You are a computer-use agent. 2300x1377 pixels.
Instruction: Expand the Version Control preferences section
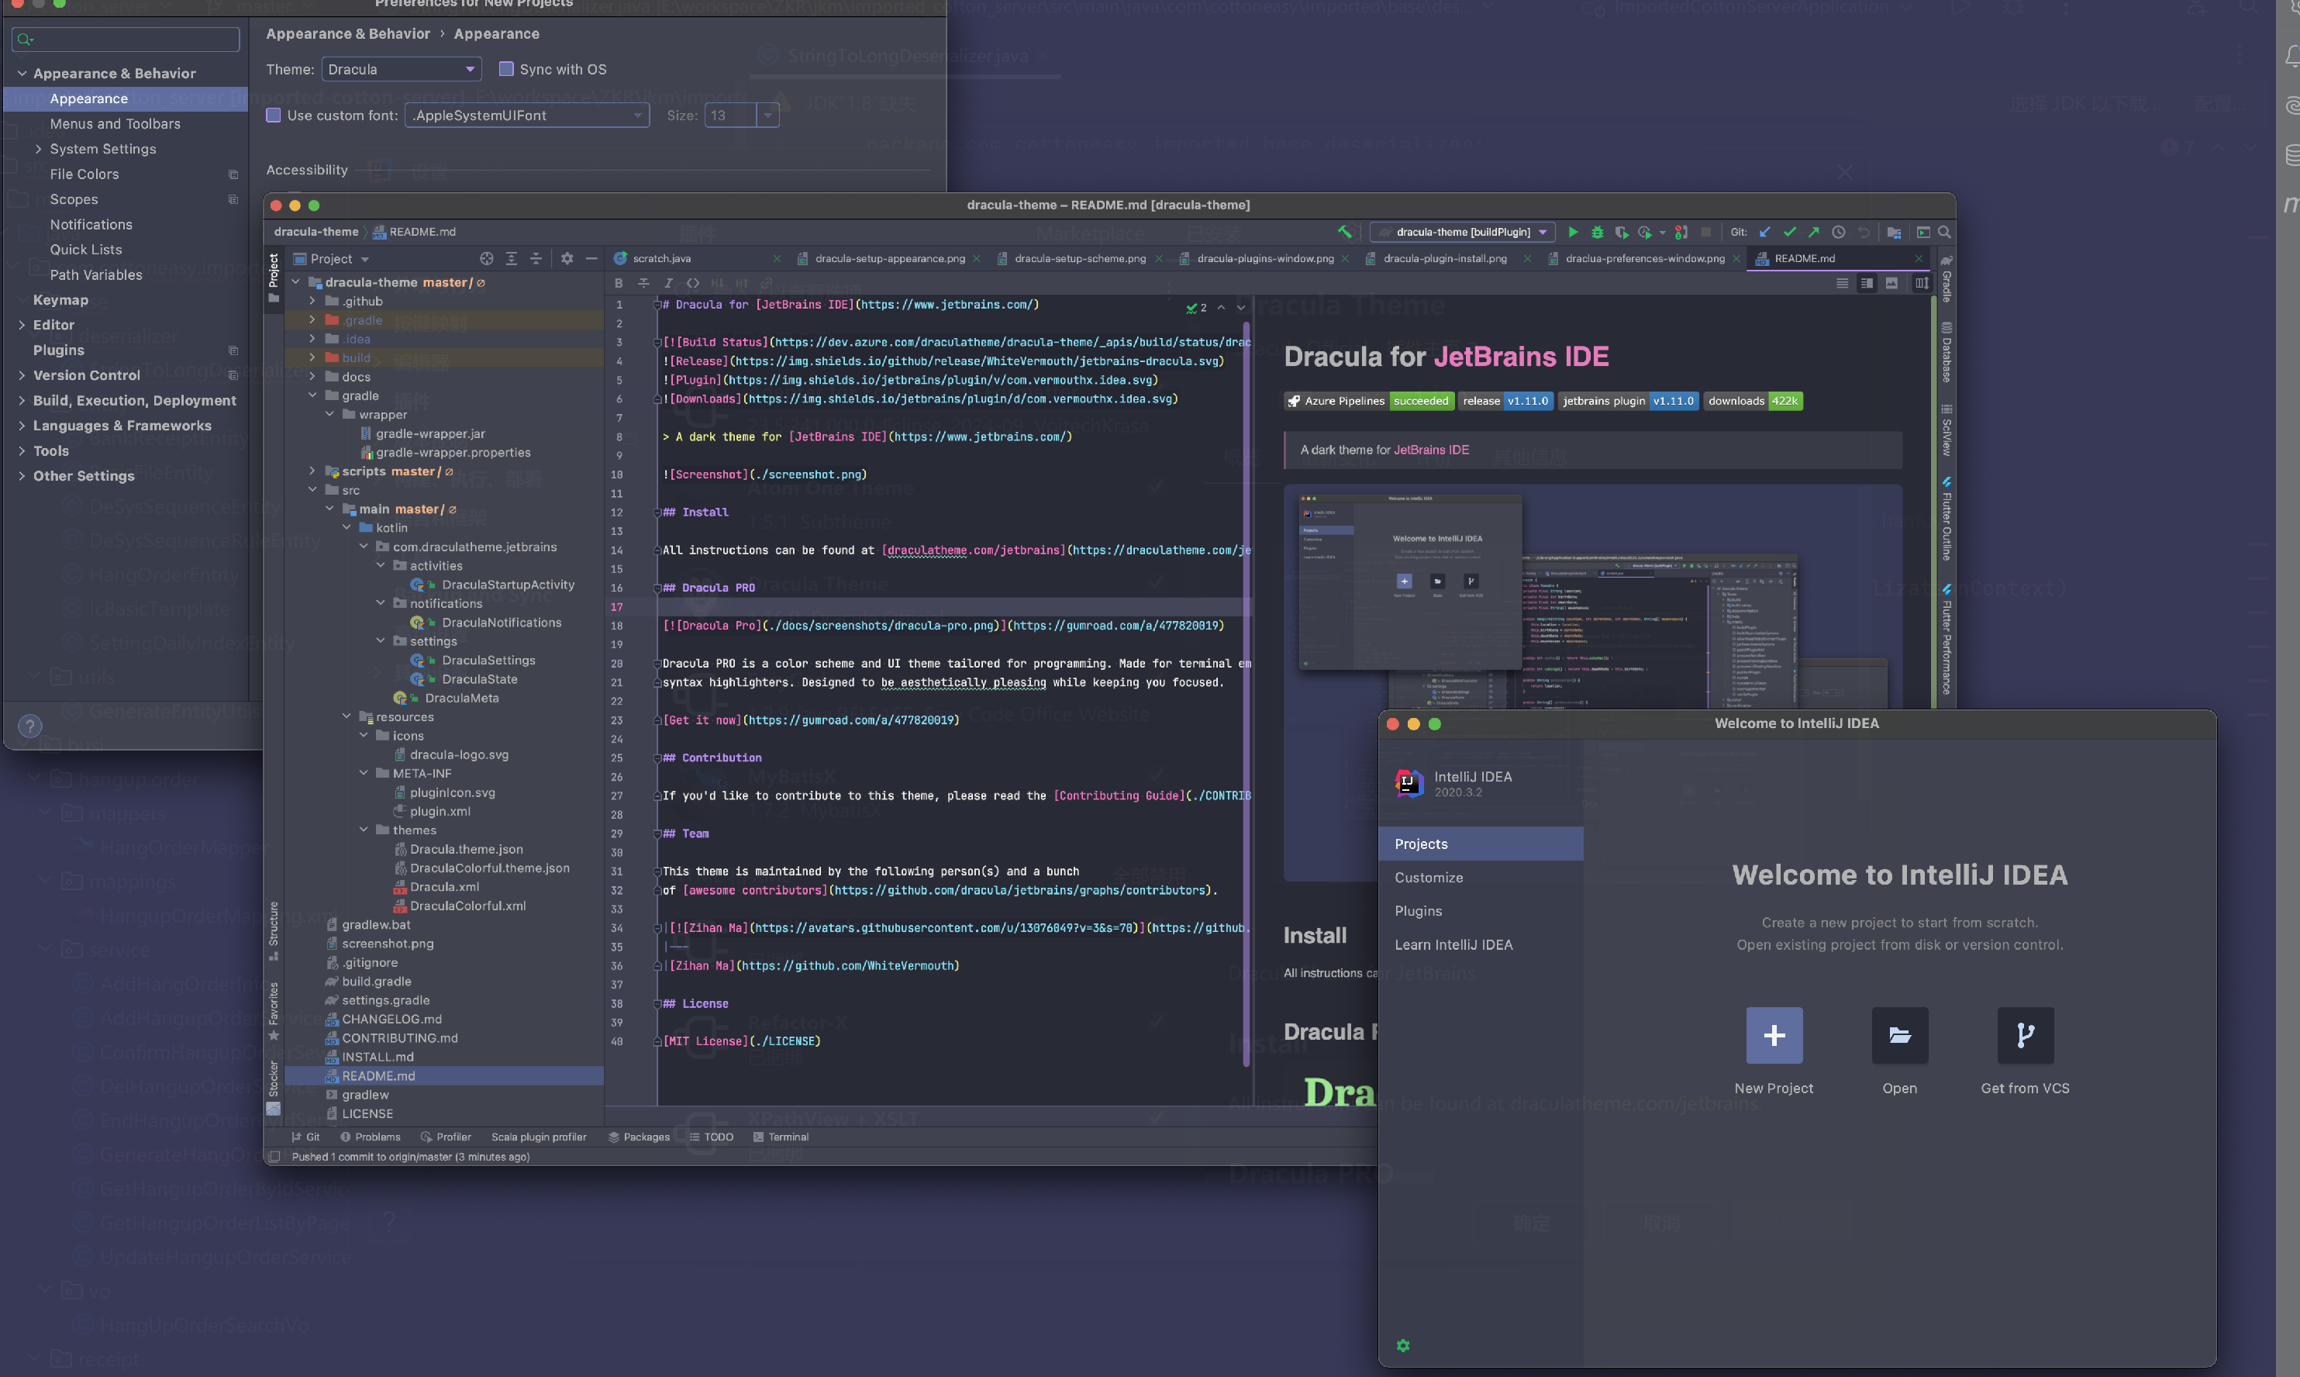coord(22,374)
